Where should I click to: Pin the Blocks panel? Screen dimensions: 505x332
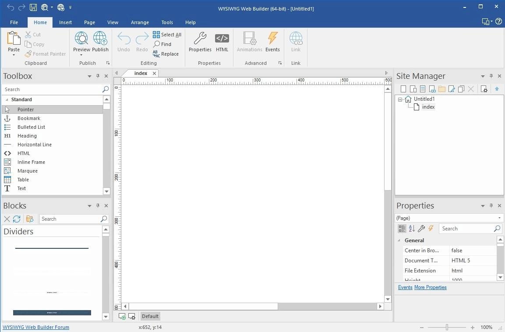point(98,205)
